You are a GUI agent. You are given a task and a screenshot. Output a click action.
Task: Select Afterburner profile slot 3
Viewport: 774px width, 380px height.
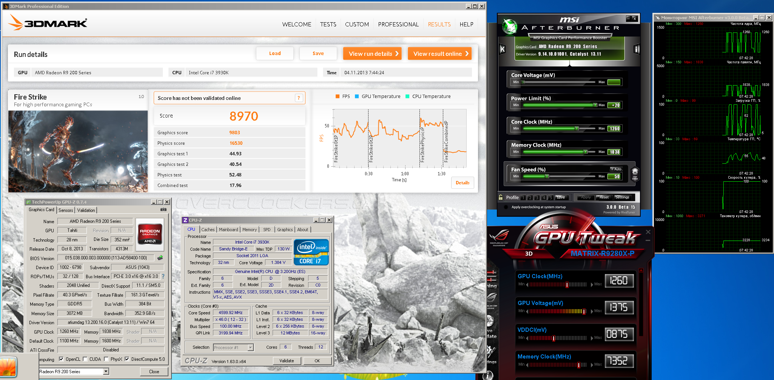[537, 198]
